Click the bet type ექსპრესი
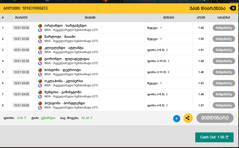 (48, 118)
